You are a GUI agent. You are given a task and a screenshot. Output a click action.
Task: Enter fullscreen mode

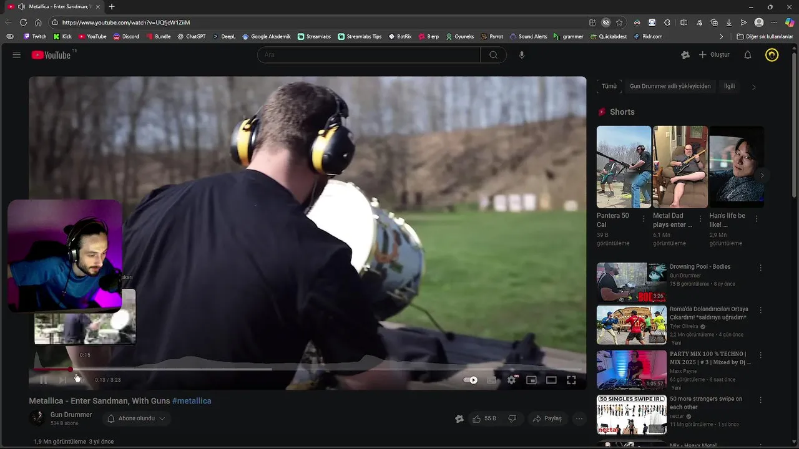(571, 380)
